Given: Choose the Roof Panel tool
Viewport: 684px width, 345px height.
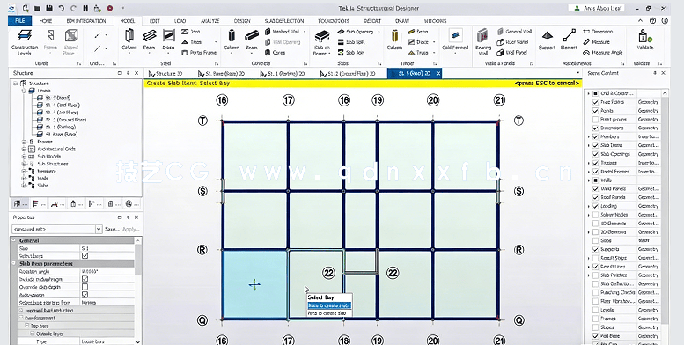Looking at the screenshot, I should pyautogui.click(x=512, y=42).
